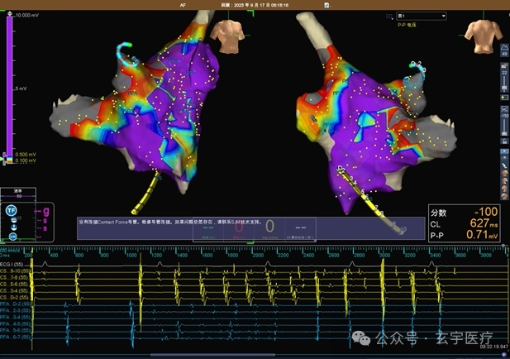Click the catheter display icon in right toolbar
510x359 pixels.
tap(504, 165)
